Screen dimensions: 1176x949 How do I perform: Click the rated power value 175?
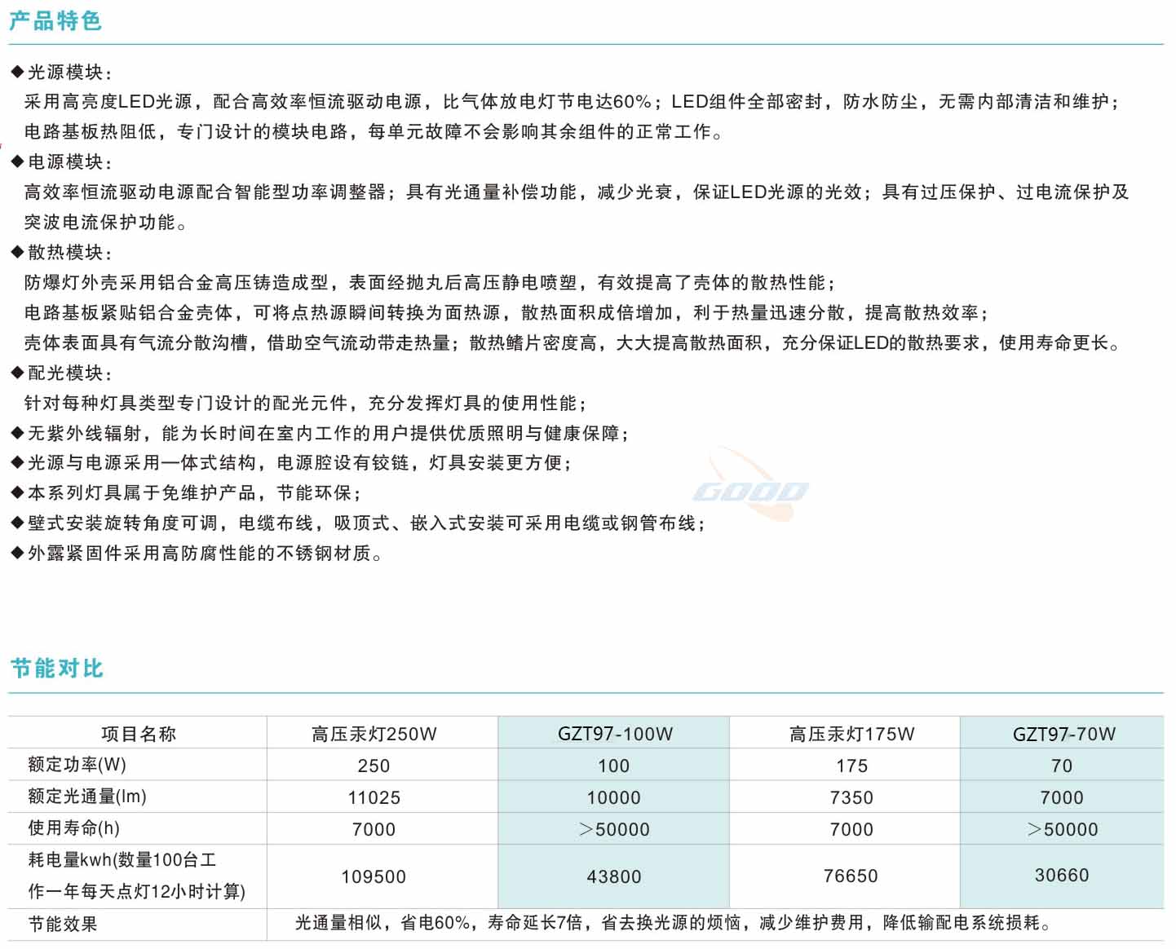tap(852, 766)
